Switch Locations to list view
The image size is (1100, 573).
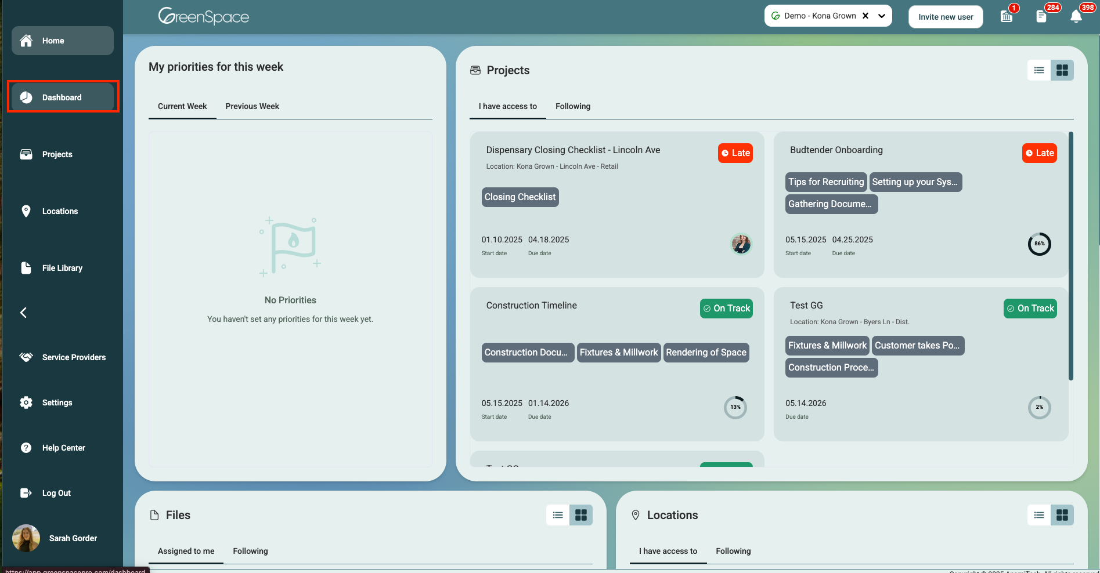pyautogui.click(x=1039, y=515)
